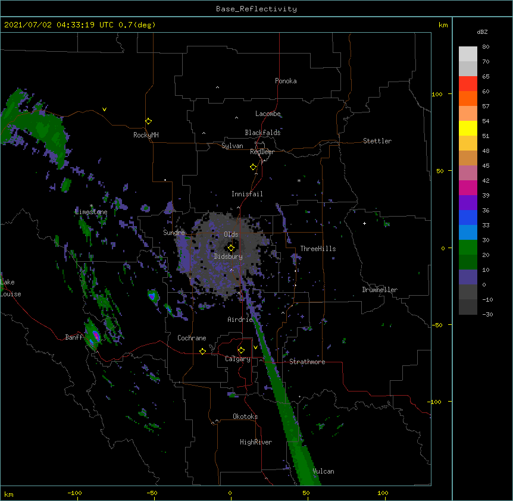The image size is (513, 501).
Task: Click the magenta storm cell east of Banff
Action: tap(96, 336)
